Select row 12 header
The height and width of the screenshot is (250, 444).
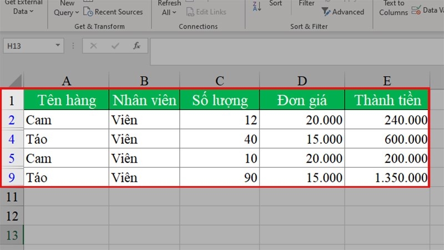[12, 216]
